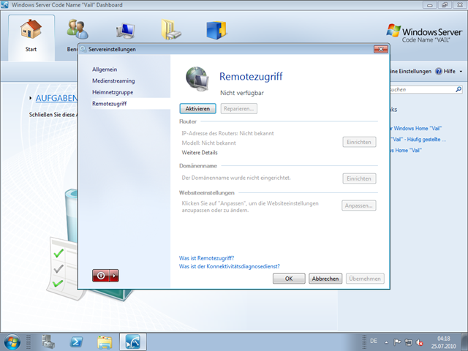The image size is (468, 351).
Task: Launch Server Manager from taskbar
Action: pos(48,341)
